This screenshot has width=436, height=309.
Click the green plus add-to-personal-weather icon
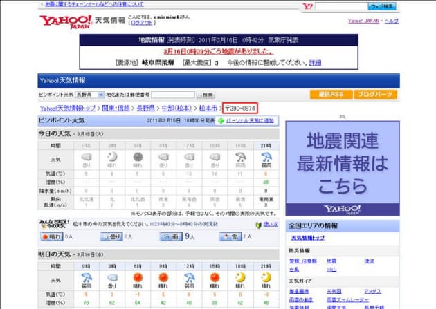(221, 120)
